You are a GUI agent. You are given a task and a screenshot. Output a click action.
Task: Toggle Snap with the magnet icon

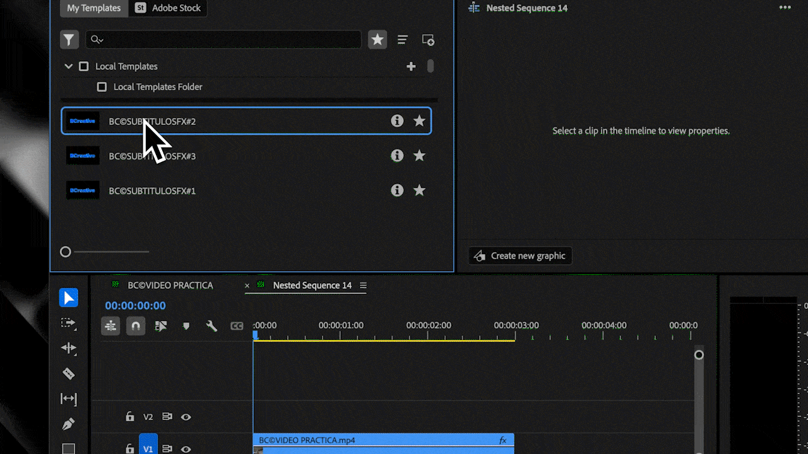tap(136, 325)
